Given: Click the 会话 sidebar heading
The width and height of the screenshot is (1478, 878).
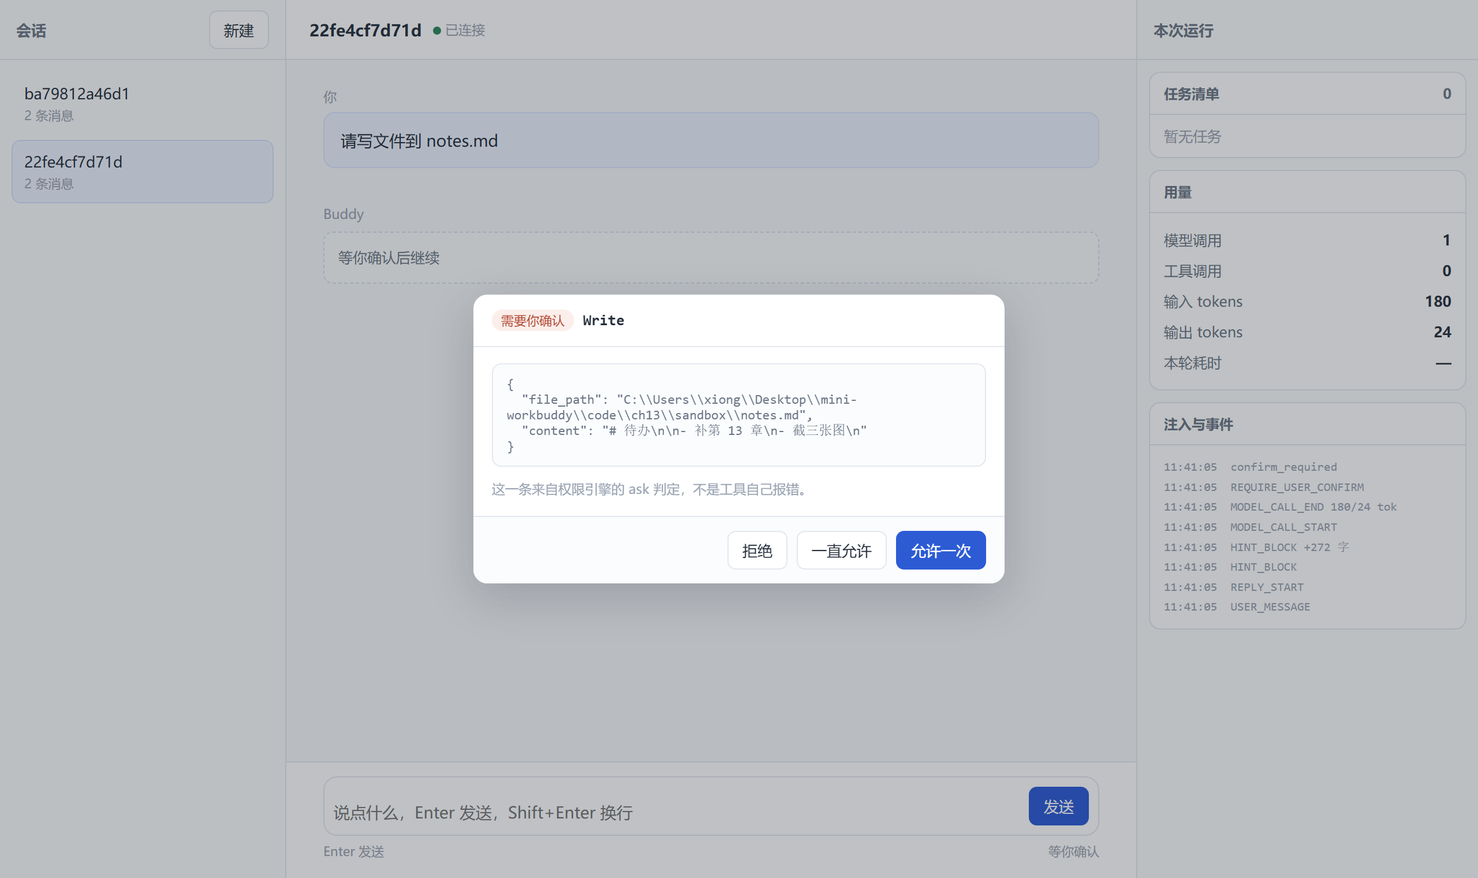Looking at the screenshot, I should (31, 31).
